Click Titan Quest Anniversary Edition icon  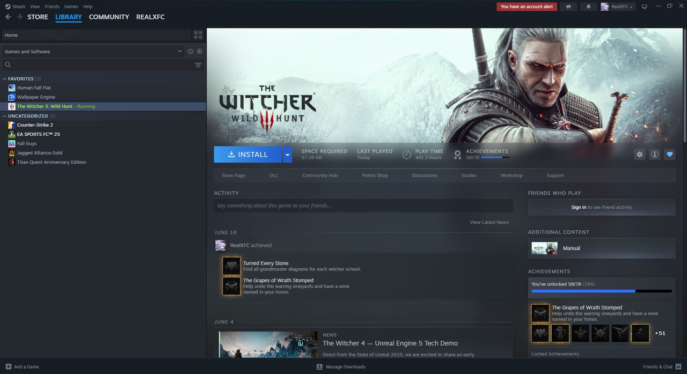click(x=12, y=162)
